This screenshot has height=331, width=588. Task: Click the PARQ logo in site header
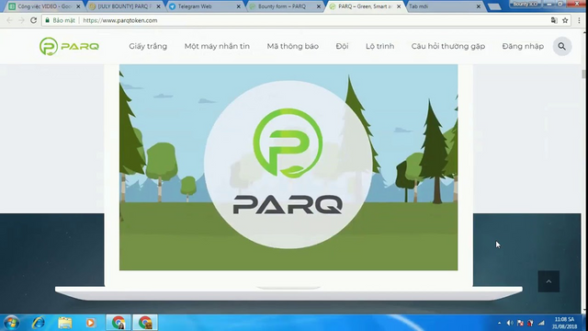[70, 46]
